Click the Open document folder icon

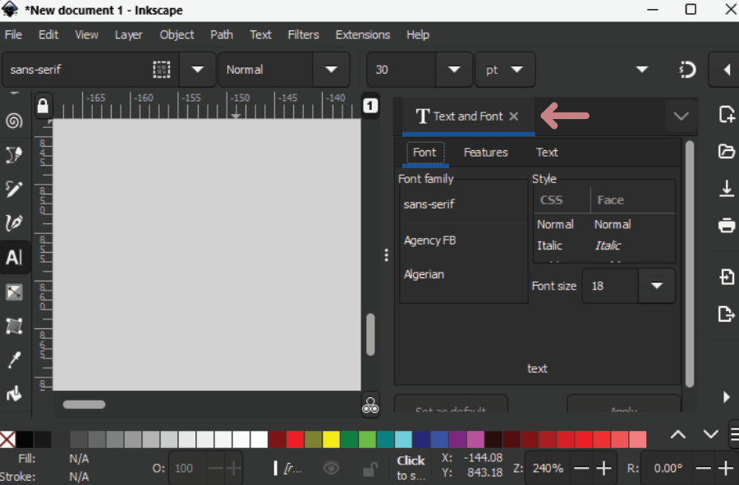click(726, 151)
